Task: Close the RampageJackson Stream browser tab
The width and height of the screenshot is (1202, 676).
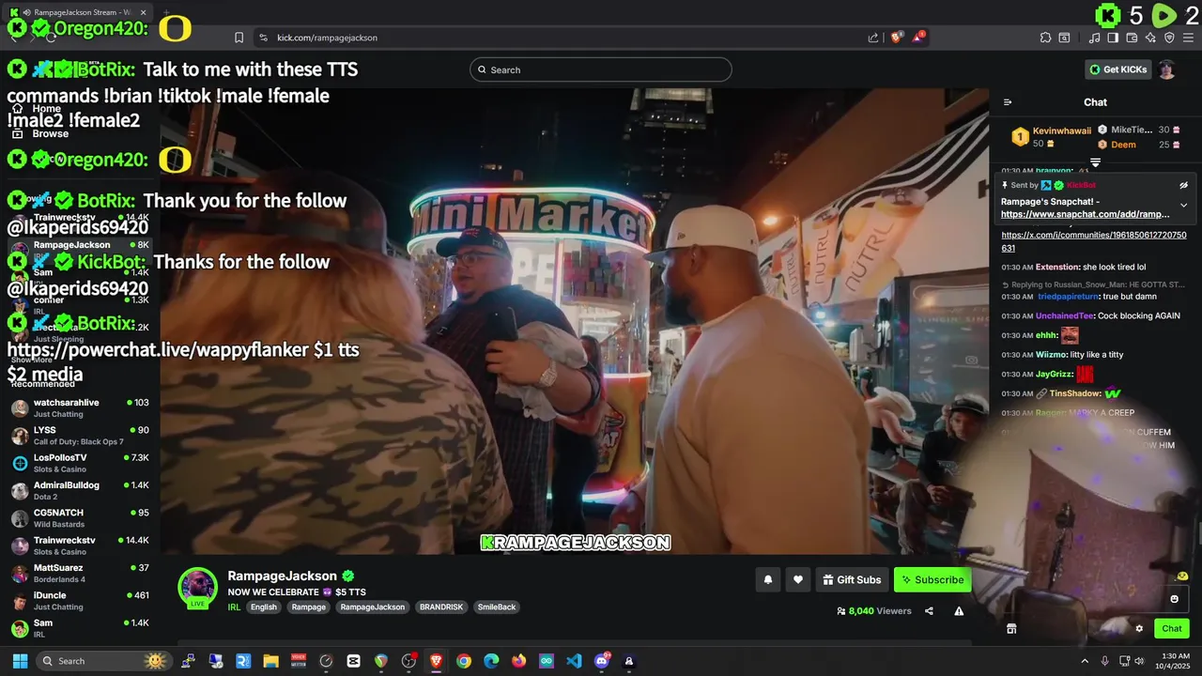Action: click(144, 13)
